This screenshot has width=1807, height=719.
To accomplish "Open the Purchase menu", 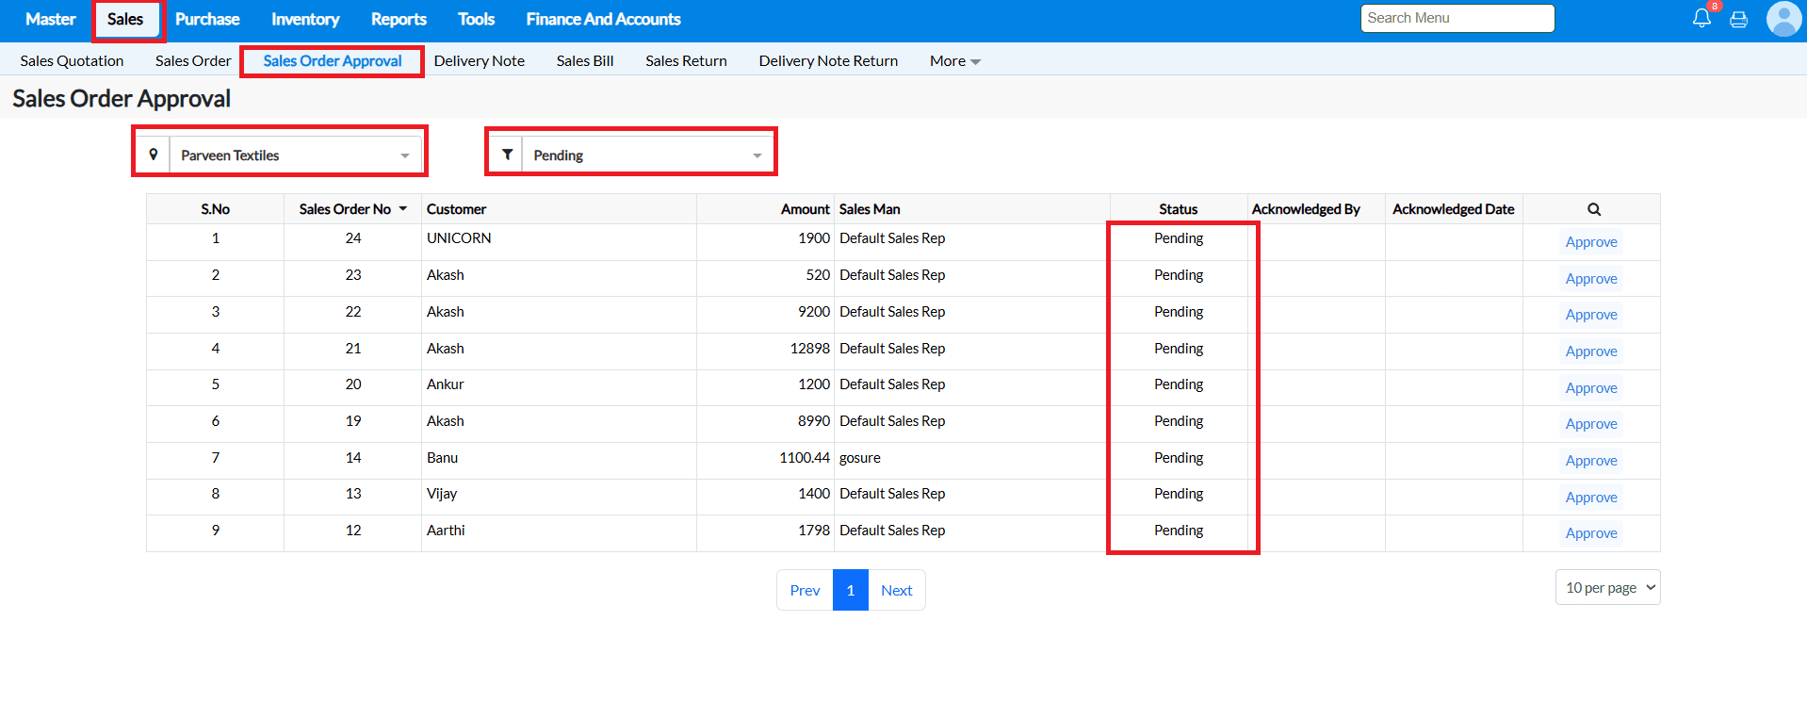I will 207,20.
